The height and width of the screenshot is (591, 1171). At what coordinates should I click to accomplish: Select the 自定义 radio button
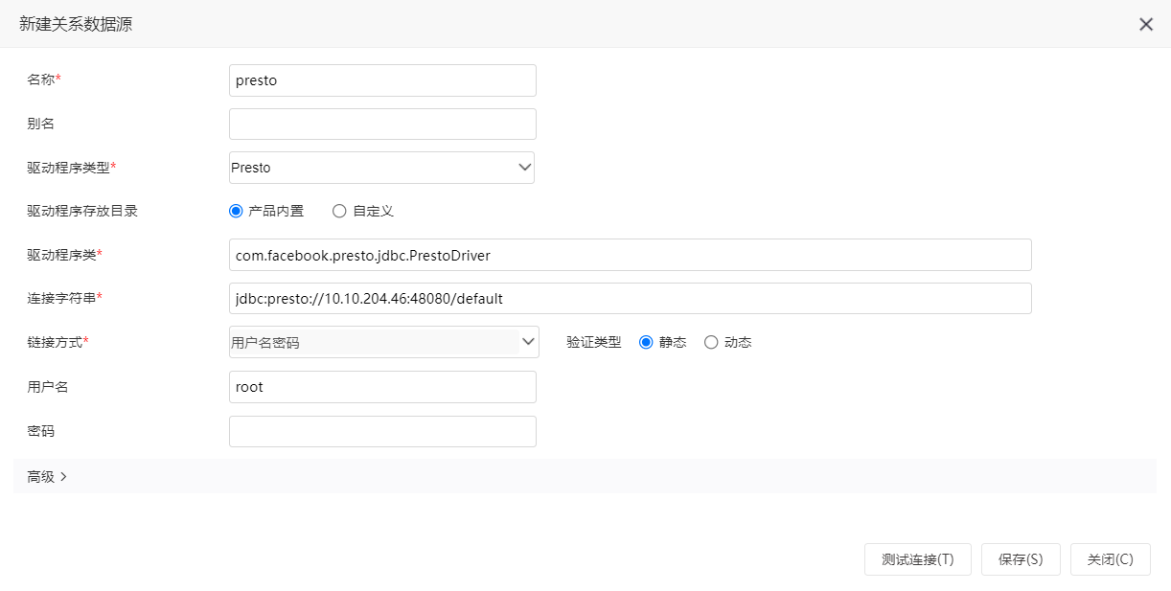pos(339,211)
